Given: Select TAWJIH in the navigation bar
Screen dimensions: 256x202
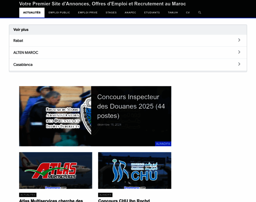Looking at the screenshot, I should (x=173, y=12).
